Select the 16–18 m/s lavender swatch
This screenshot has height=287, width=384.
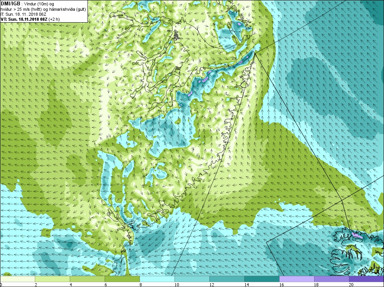pos(296,279)
